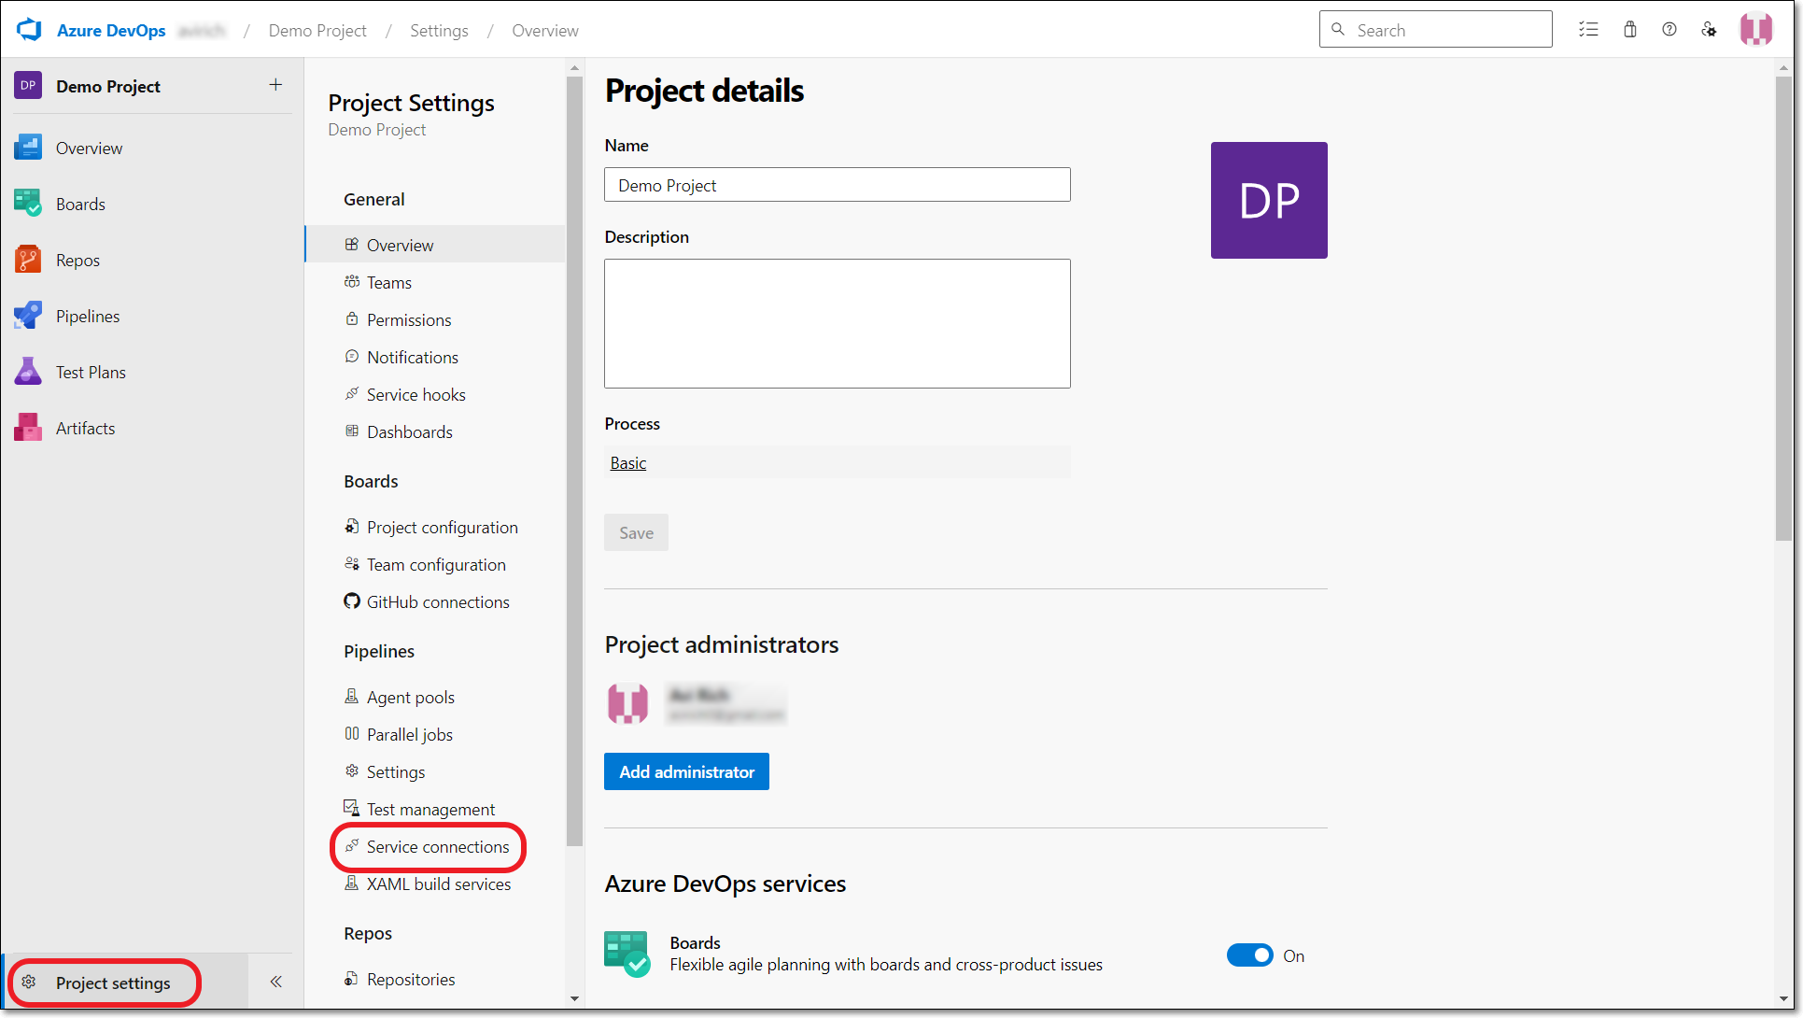Open the user profile avatar in the header

pyautogui.click(x=1756, y=30)
